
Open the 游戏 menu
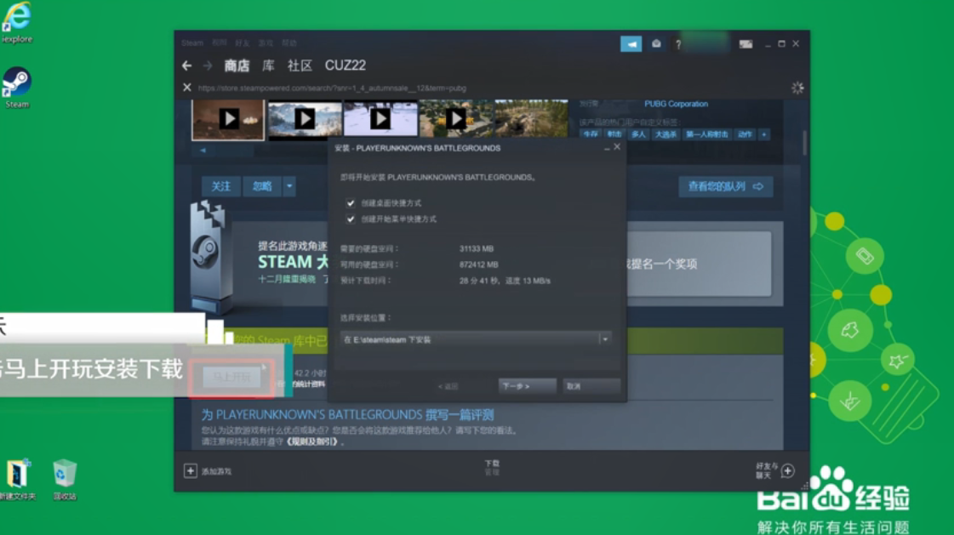[x=266, y=43]
